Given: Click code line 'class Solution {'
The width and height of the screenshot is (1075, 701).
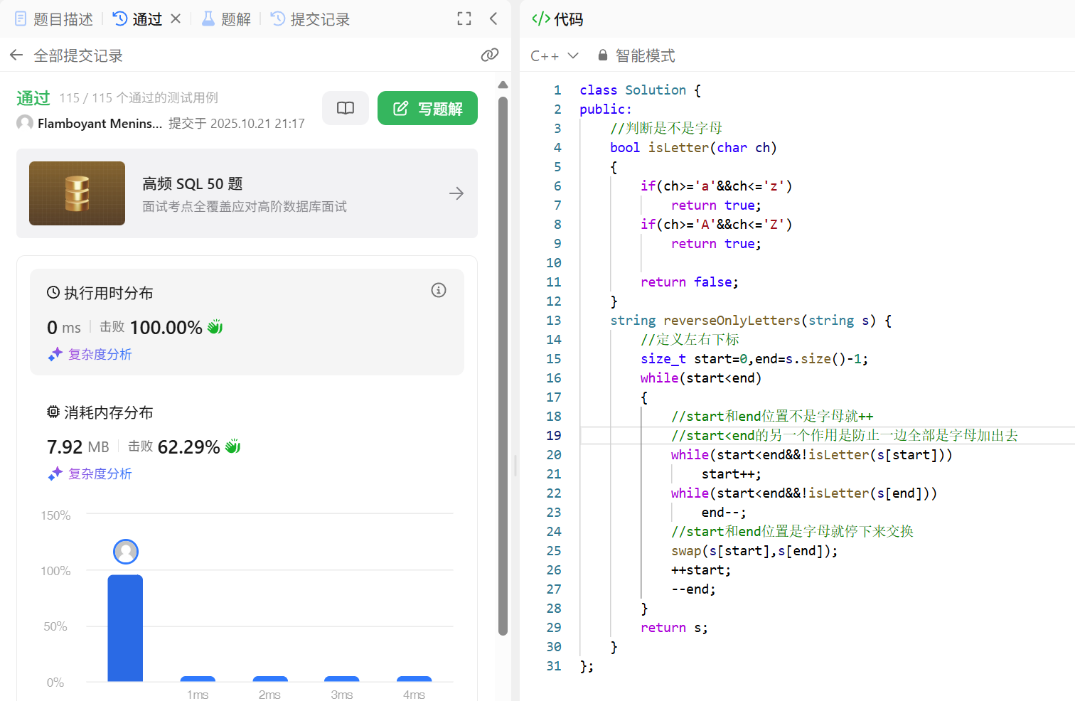Looking at the screenshot, I should pyautogui.click(x=640, y=90).
